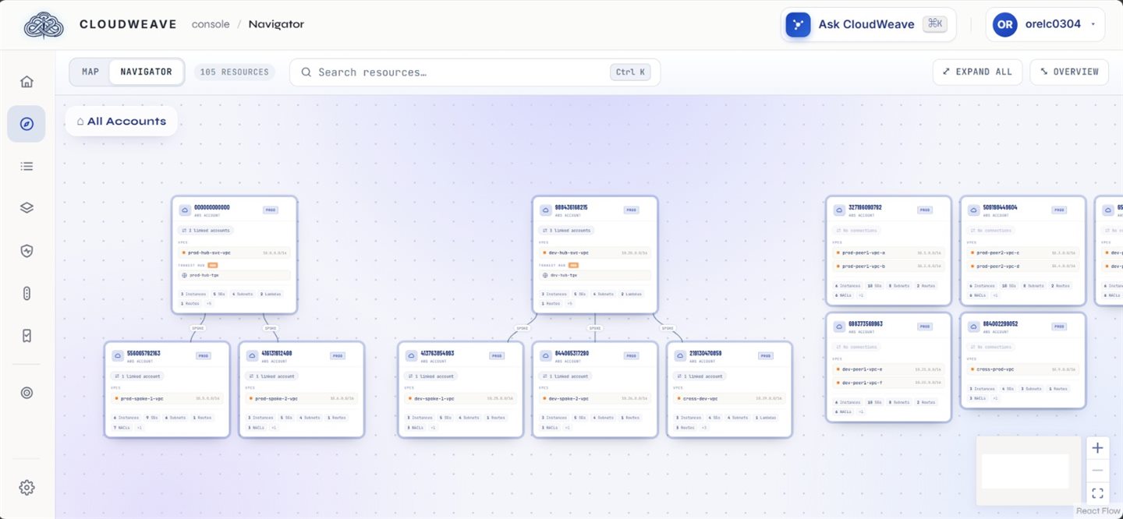Click the OR user avatar
1123x519 pixels.
click(1004, 24)
